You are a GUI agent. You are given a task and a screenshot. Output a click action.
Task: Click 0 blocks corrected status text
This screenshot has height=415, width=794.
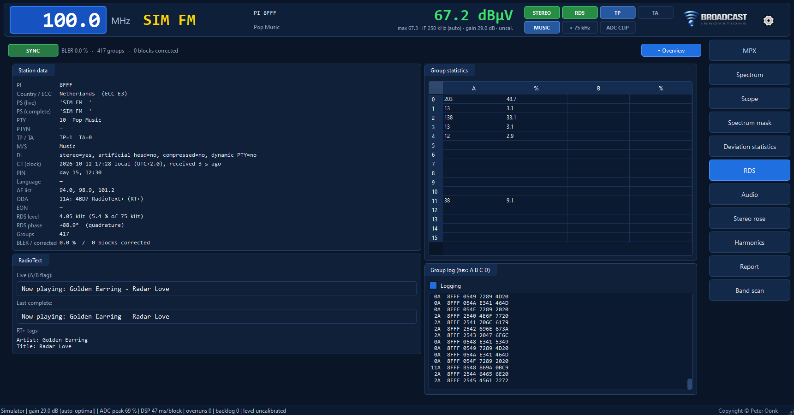coord(155,51)
